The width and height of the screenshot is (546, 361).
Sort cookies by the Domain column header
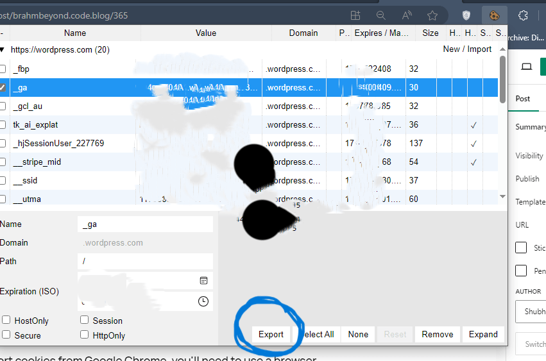(303, 33)
